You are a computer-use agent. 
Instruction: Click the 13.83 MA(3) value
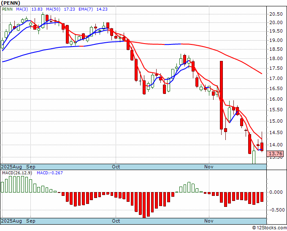37,9
